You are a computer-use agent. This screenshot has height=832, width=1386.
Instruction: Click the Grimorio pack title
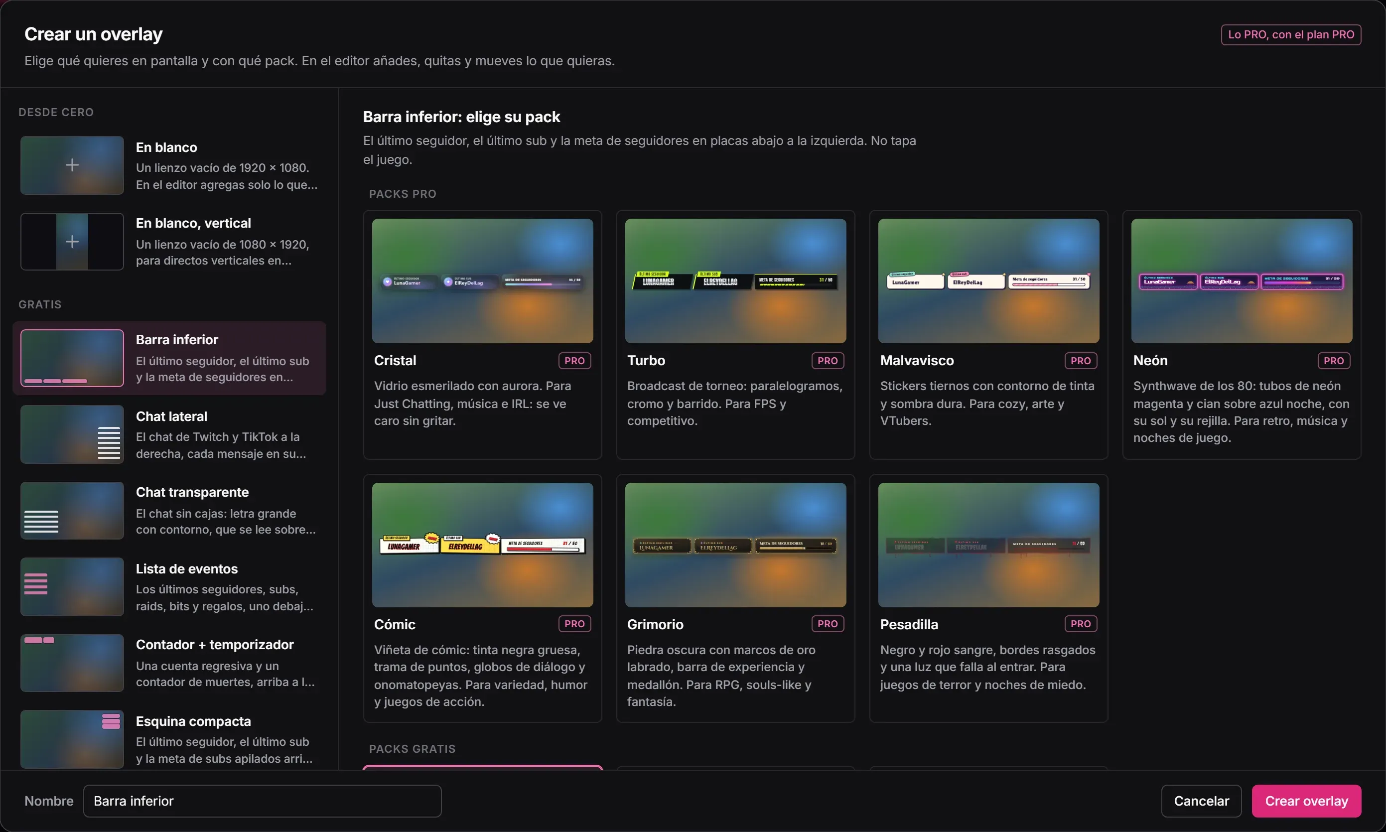pyautogui.click(x=655, y=625)
